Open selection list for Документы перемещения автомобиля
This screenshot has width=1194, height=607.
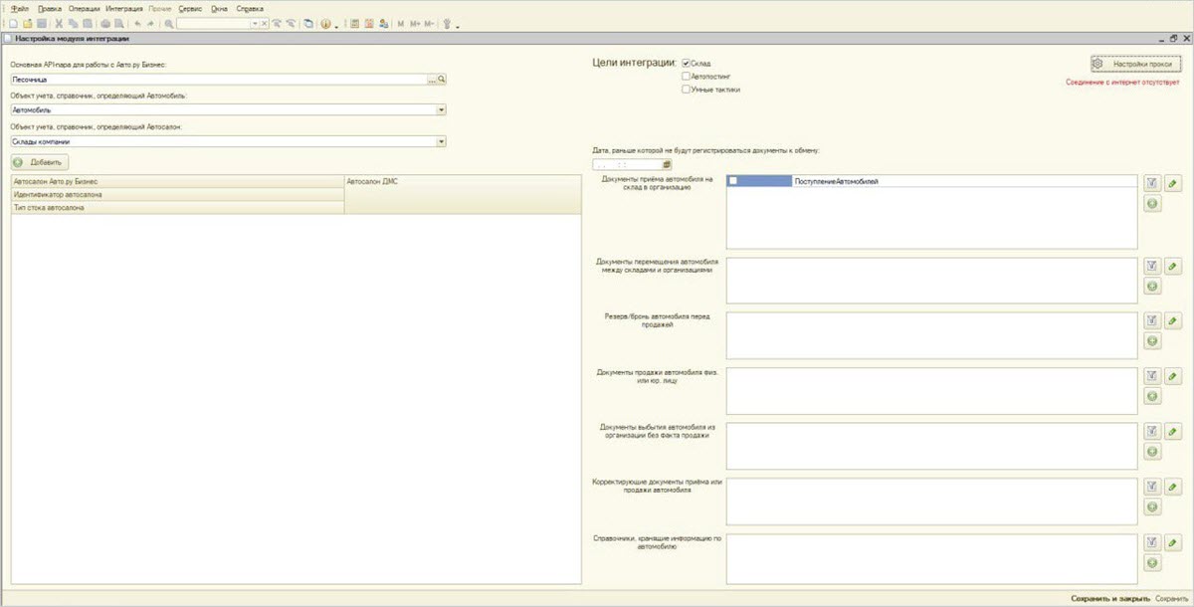click(1152, 266)
